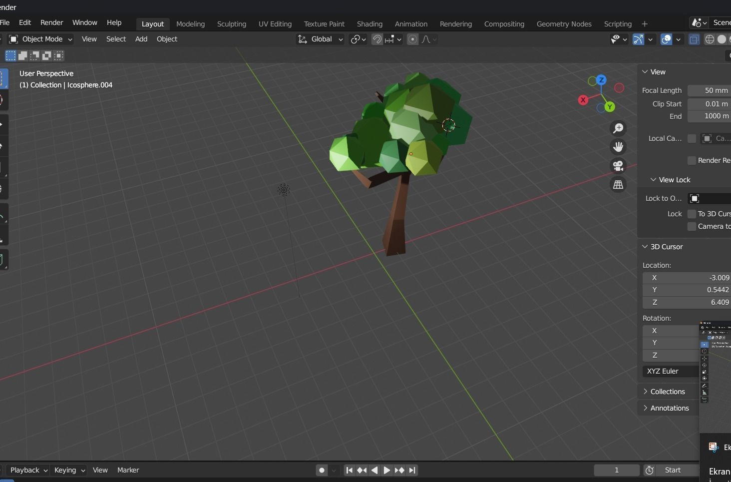Open the Edit menu

coord(25,23)
